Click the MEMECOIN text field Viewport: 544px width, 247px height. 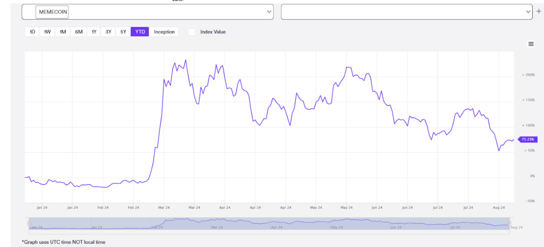(x=53, y=12)
